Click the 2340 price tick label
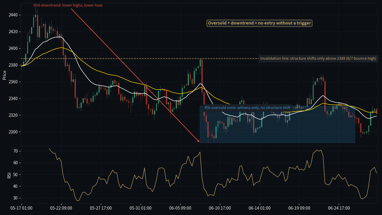 coord(13,99)
